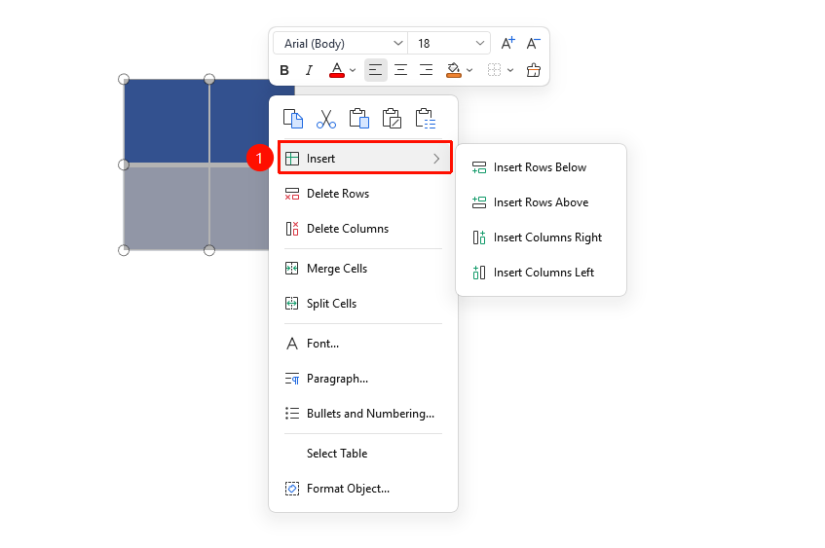Viewport: 825px width, 548px height.
Task: Center align the text
Action: pyautogui.click(x=401, y=70)
